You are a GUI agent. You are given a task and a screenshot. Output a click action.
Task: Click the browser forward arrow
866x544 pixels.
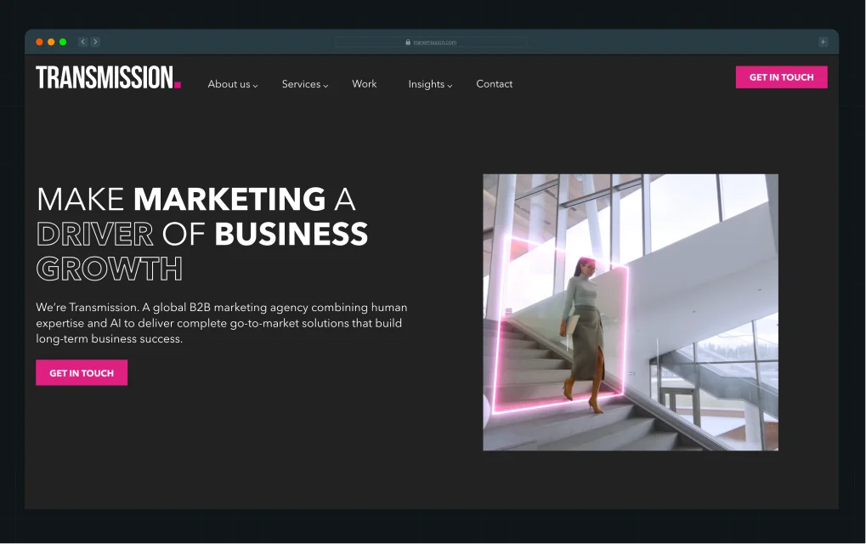point(95,42)
